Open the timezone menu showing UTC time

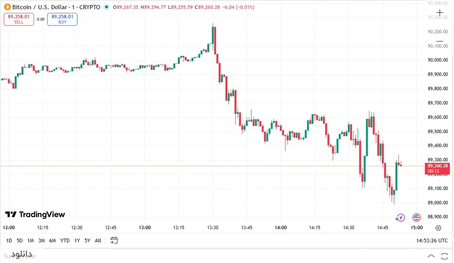coord(432,241)
